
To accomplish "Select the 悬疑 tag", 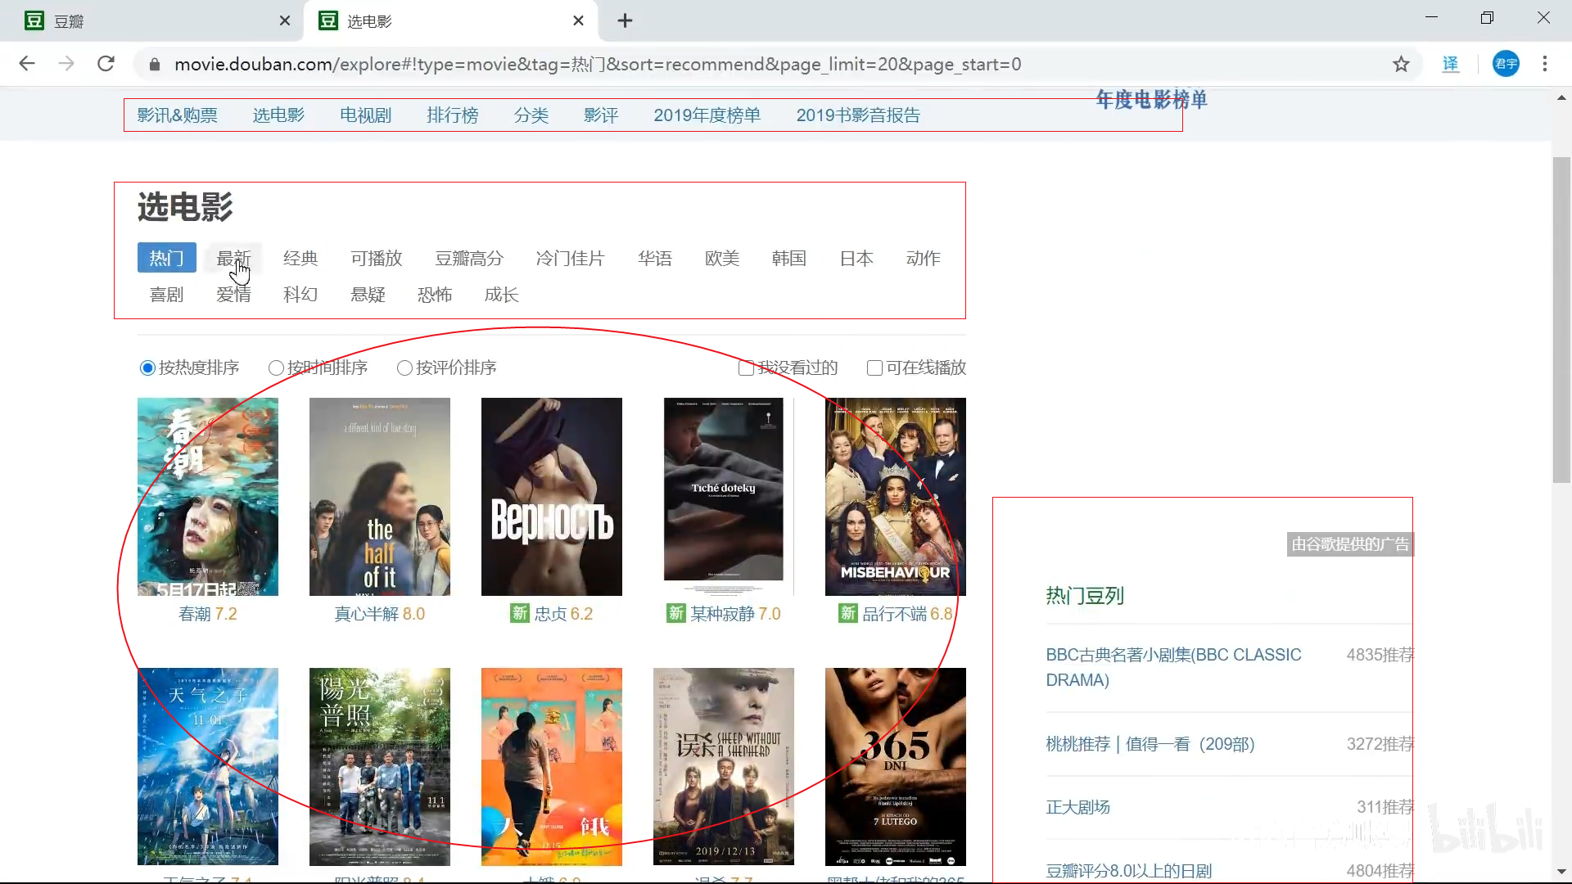I will (x=368, y=294).
